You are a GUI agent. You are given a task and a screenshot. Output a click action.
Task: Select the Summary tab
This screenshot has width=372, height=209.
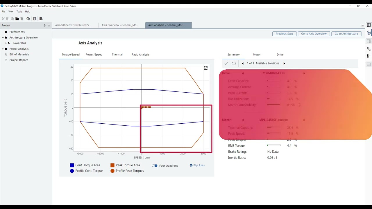pyautogui.click(x=233, y=55)
